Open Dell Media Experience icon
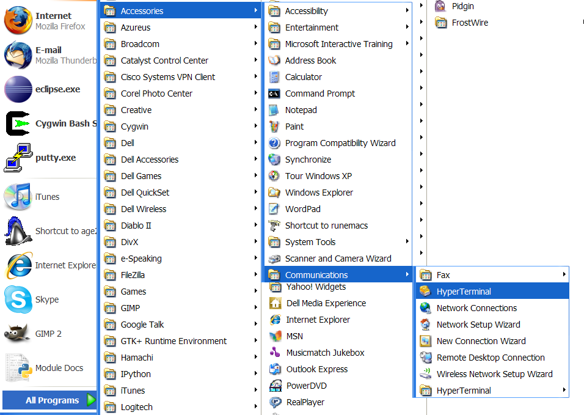584x415 pixels. point(276,303)
